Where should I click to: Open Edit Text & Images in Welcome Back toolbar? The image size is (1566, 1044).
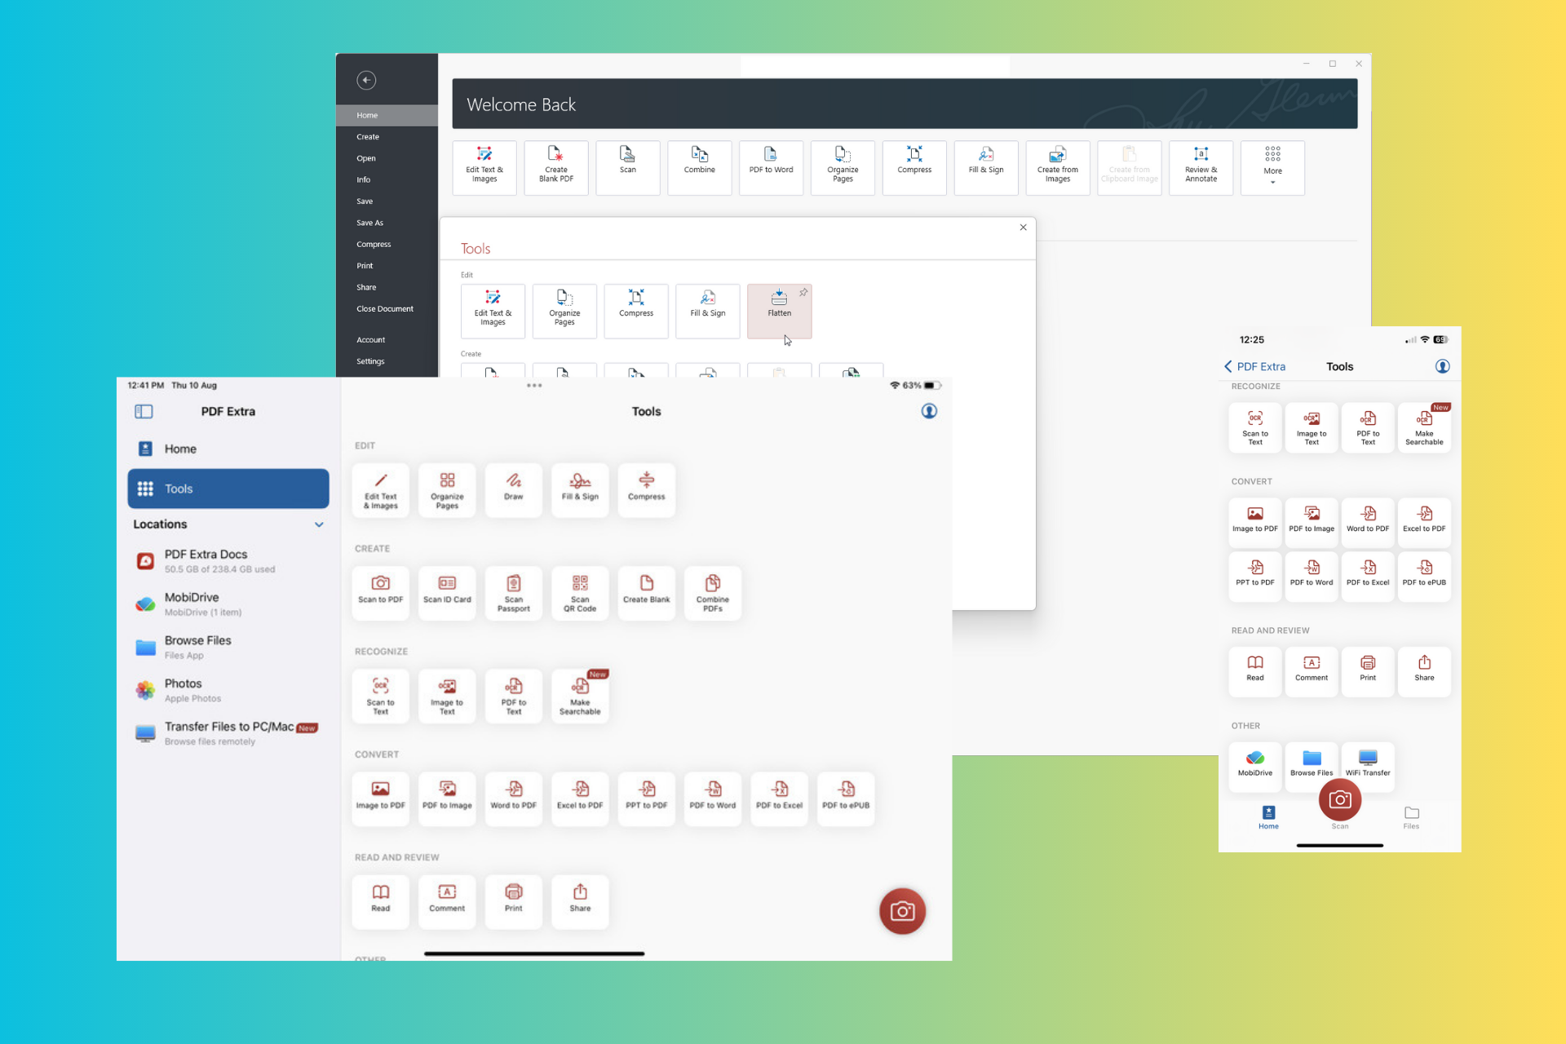pyautogui.click(x=484, y=168)
